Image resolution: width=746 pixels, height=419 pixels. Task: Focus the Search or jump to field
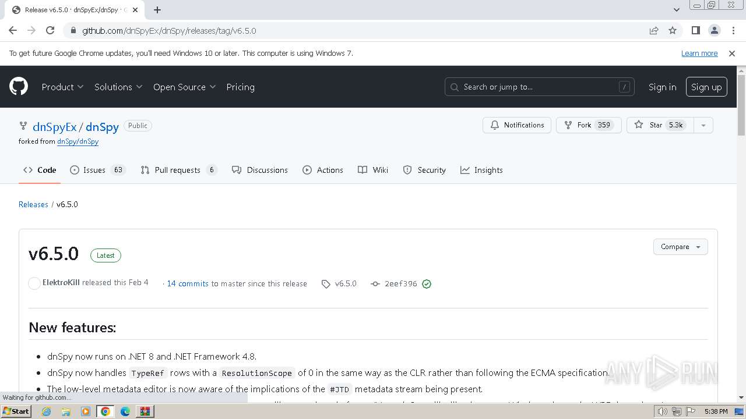[539, 87]
